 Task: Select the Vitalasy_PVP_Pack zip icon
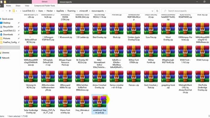pos(48,101)
